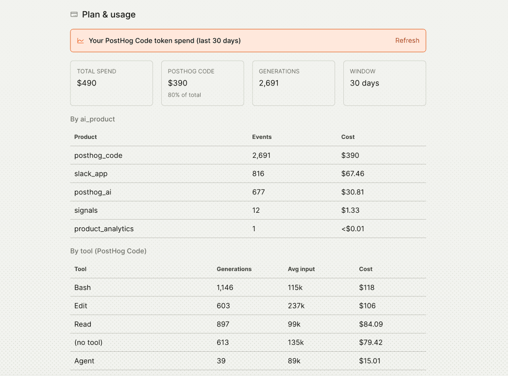
Task: Click the <$0.01 cost cell
Action: (353, 229)
